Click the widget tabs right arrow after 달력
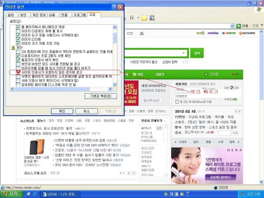Screen dimensions: 264x198 click(x=239, y=142)
